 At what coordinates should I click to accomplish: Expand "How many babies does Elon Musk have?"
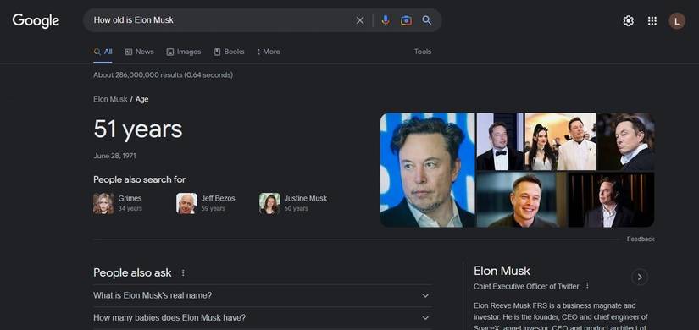[x=263, y=318]
